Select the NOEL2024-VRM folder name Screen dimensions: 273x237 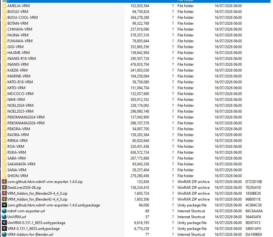[x=20, y=106]
